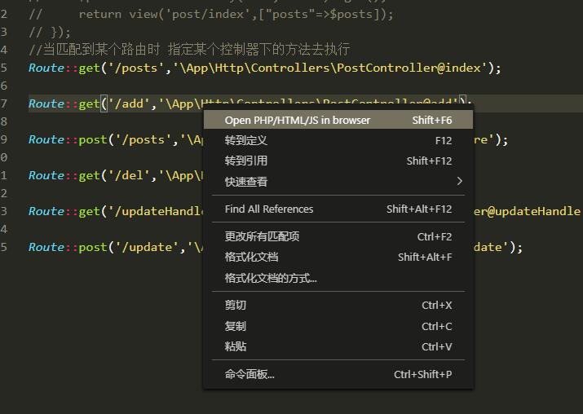Select 更改所有匹配项 option
Screen dimensions: 583x414
[338, 236]
